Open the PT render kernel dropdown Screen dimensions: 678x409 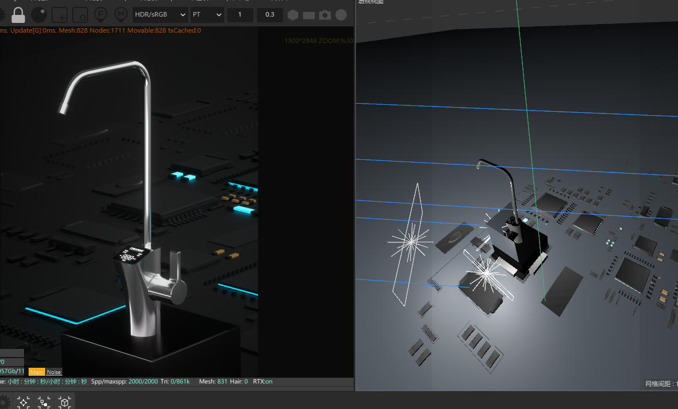pyautogui.click(x=207, y=15)
